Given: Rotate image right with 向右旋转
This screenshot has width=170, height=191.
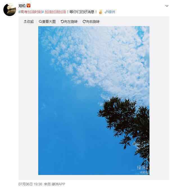Looking at the screenshot, I should (x=91, y=22).
